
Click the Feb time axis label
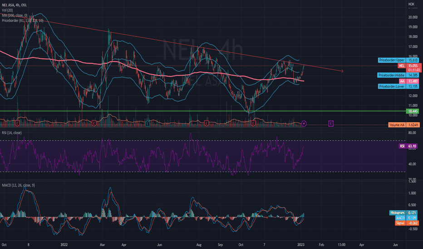321,244
